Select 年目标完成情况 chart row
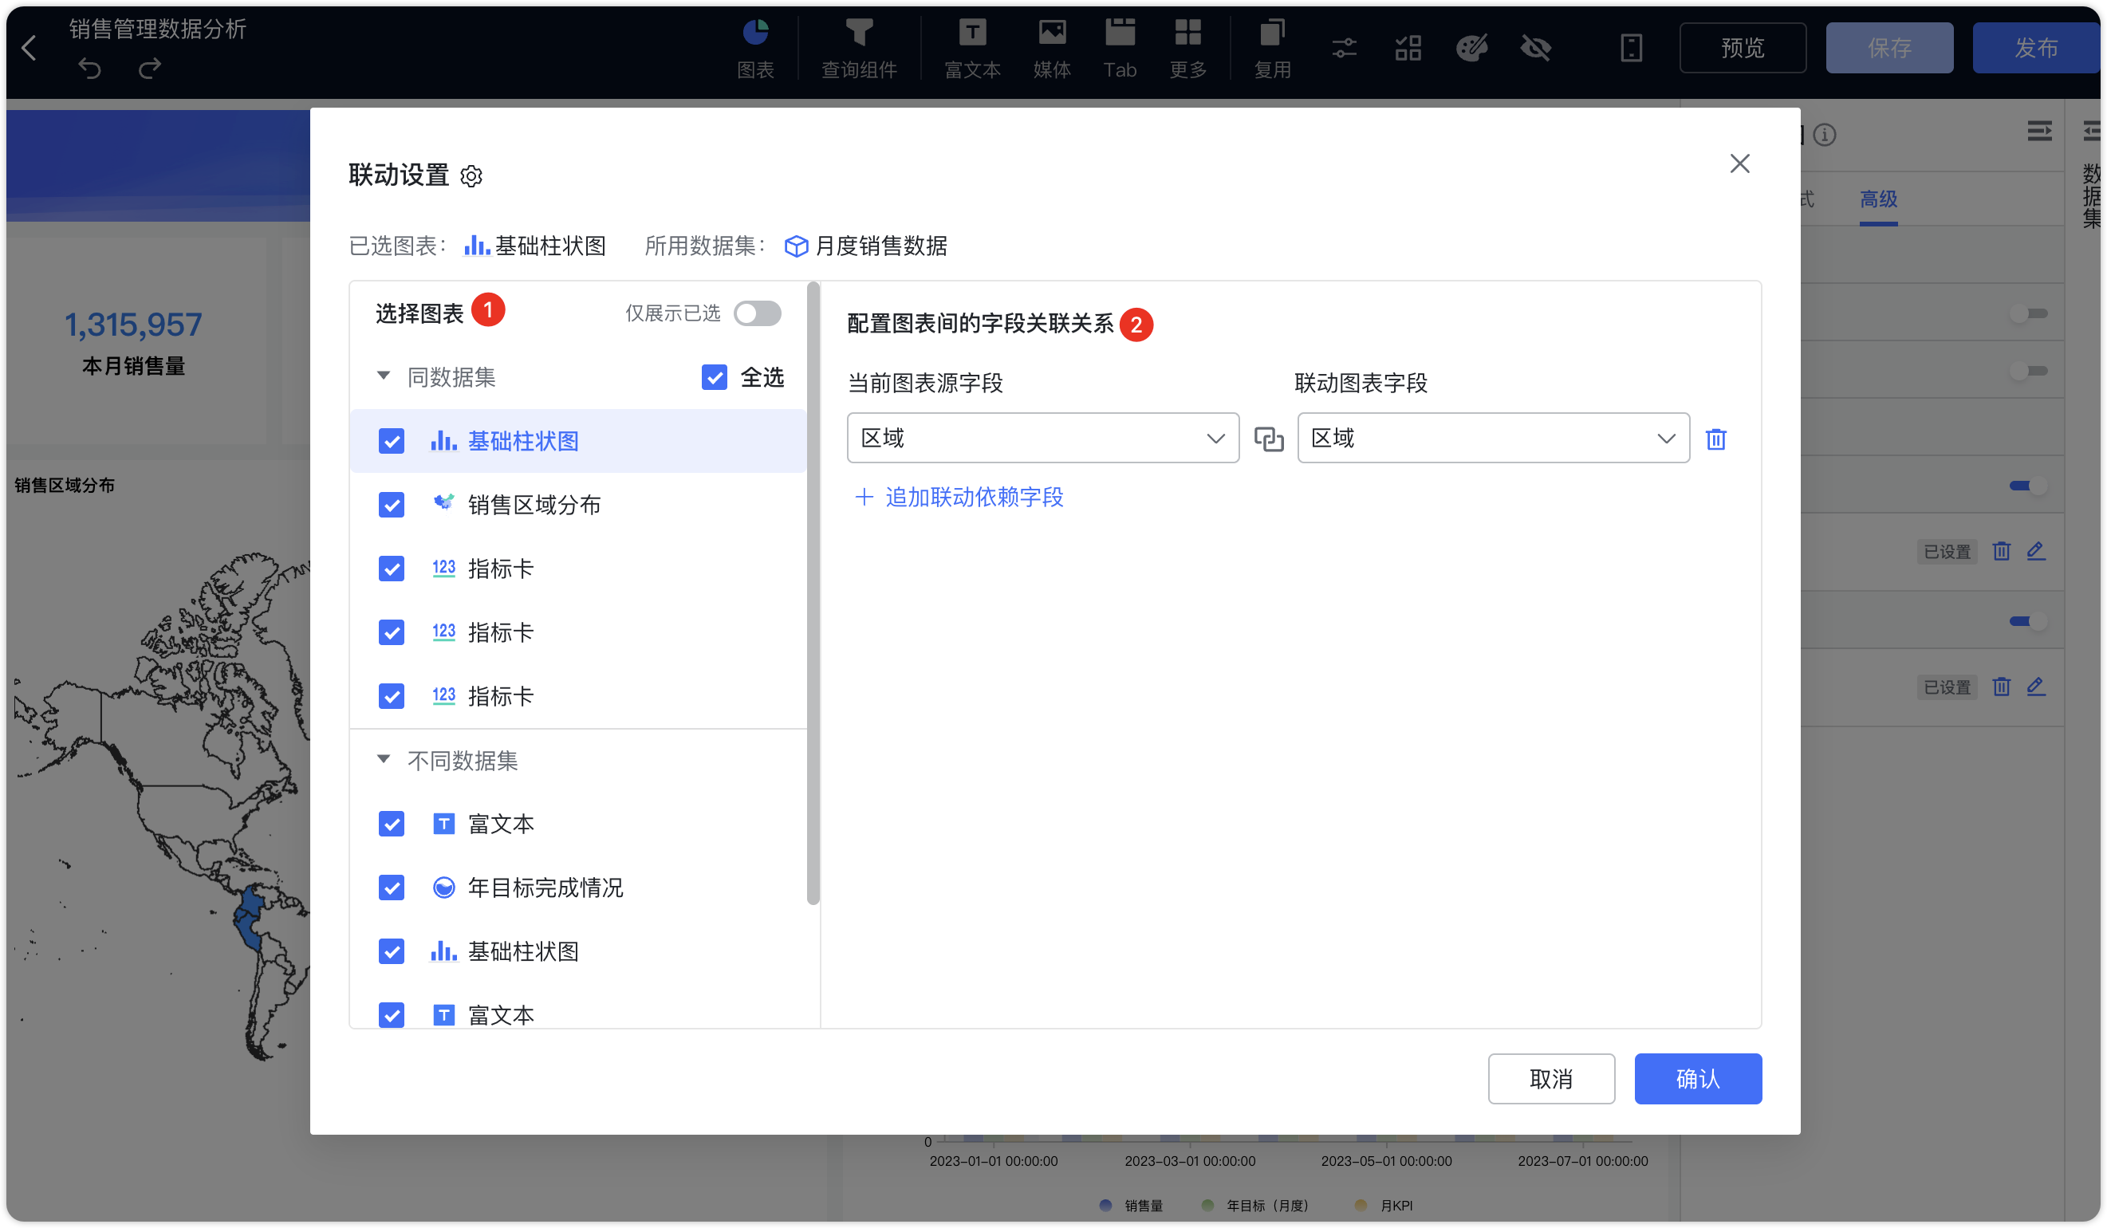This screenshot has height=1228, width=2107. click(577, 888)
